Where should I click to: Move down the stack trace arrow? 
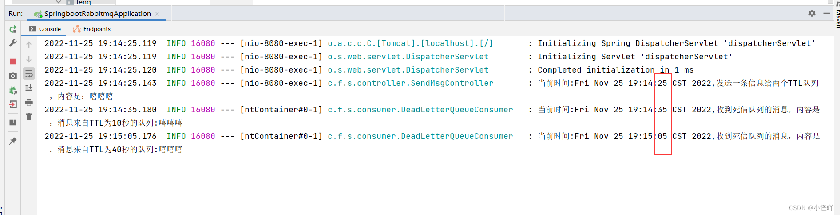(29, 59)
